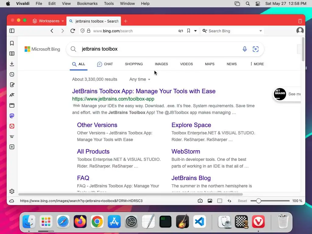Capture page with camera icon
The image size is (312, 234).
pyautogui.click(x=200, y=201)
